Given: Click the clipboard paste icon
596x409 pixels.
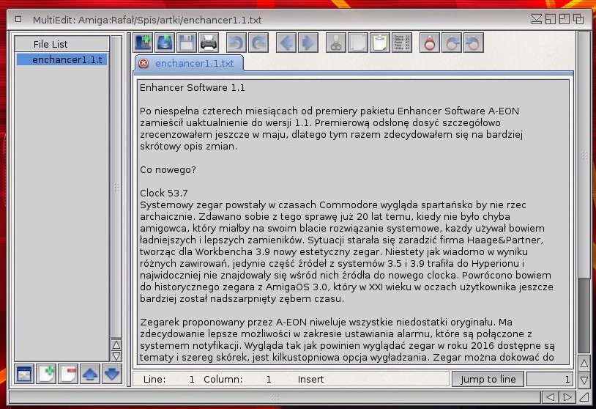Looking at the screenshot, I should 380,43.
